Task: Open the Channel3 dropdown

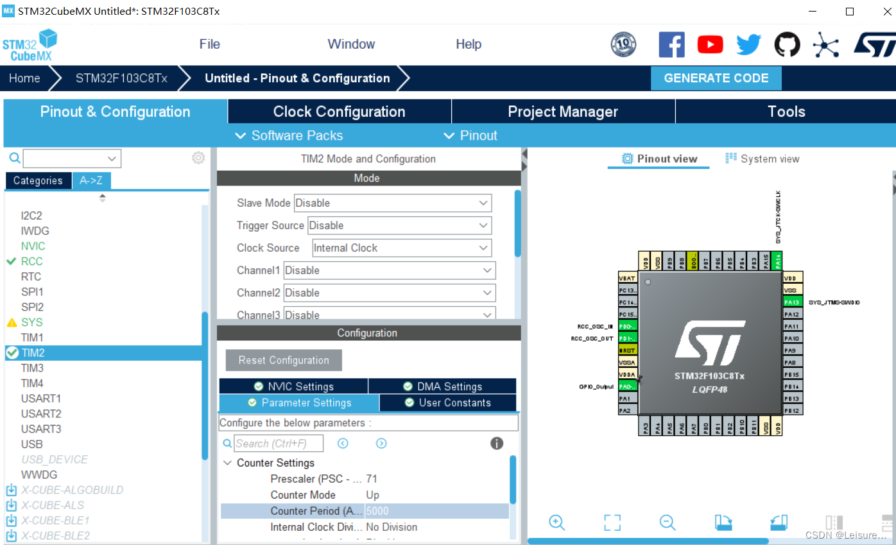Action: (390, 314)
